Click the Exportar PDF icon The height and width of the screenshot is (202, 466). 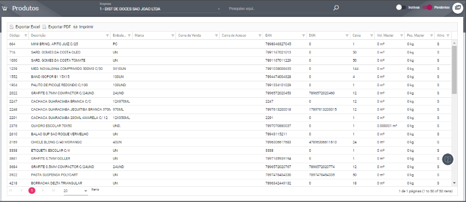(x=44, y=27)
